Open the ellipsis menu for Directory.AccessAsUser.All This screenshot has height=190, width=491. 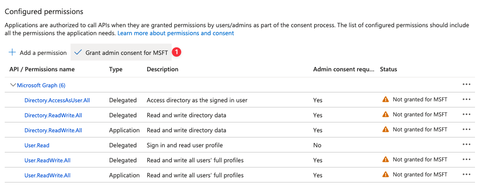pyautogui.click(x=466, y=99)
